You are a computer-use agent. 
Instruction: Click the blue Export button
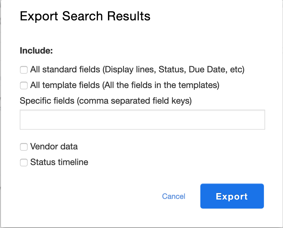[x=232, y=196]
